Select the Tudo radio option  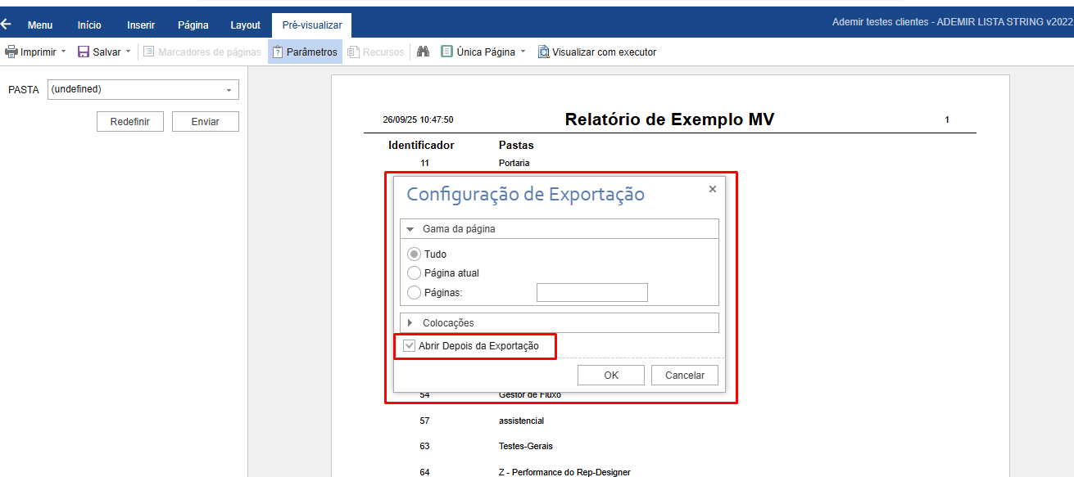414,254
